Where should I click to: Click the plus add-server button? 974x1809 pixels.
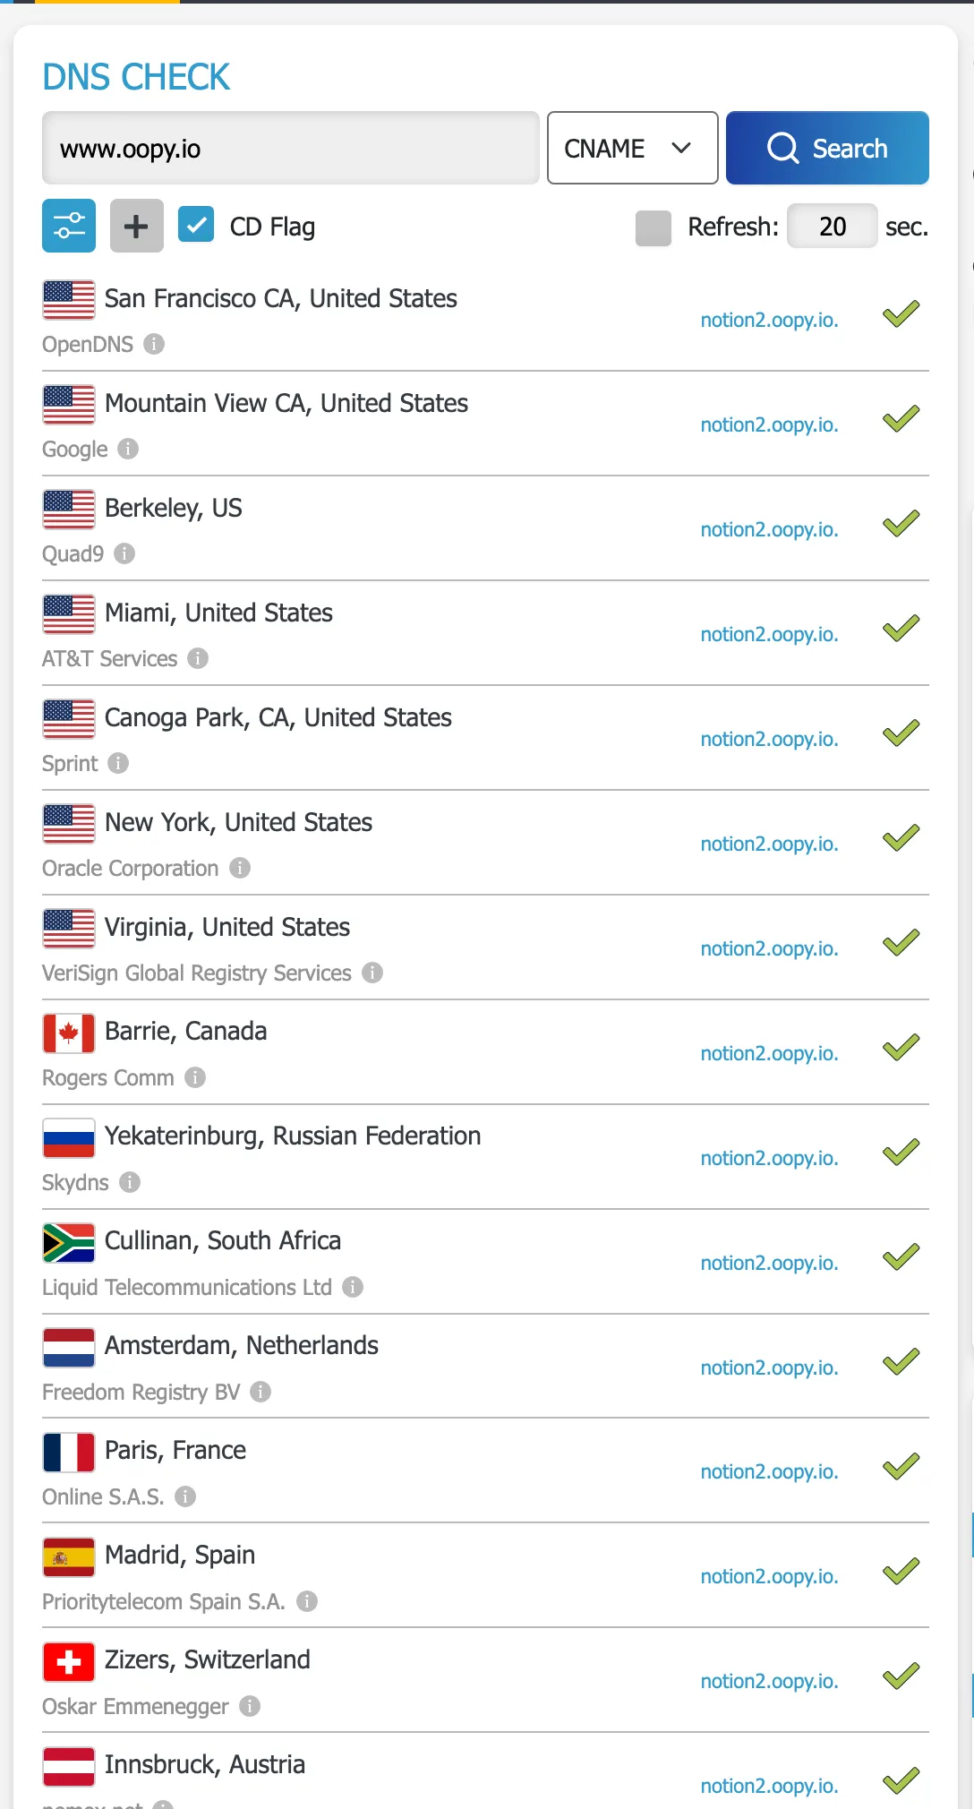click(x=137, y=226)
